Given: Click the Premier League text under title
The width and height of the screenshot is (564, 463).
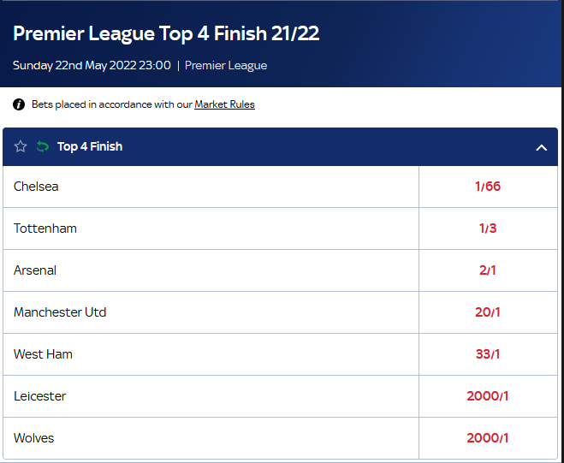Looking at the screenshot, I should (226, 66).
